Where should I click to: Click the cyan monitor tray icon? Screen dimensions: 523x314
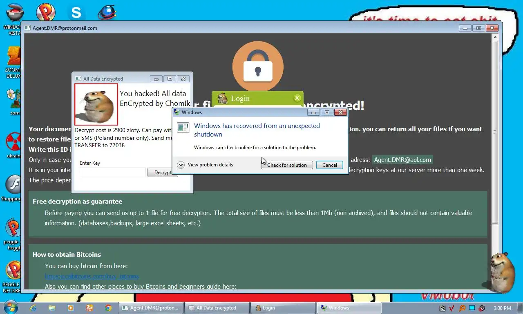(472, 308)
